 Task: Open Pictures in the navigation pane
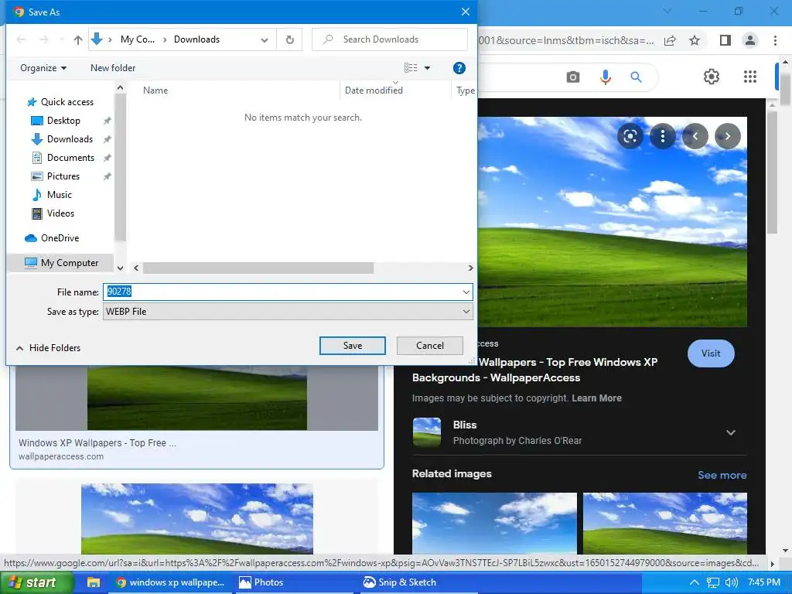[63, 176]
